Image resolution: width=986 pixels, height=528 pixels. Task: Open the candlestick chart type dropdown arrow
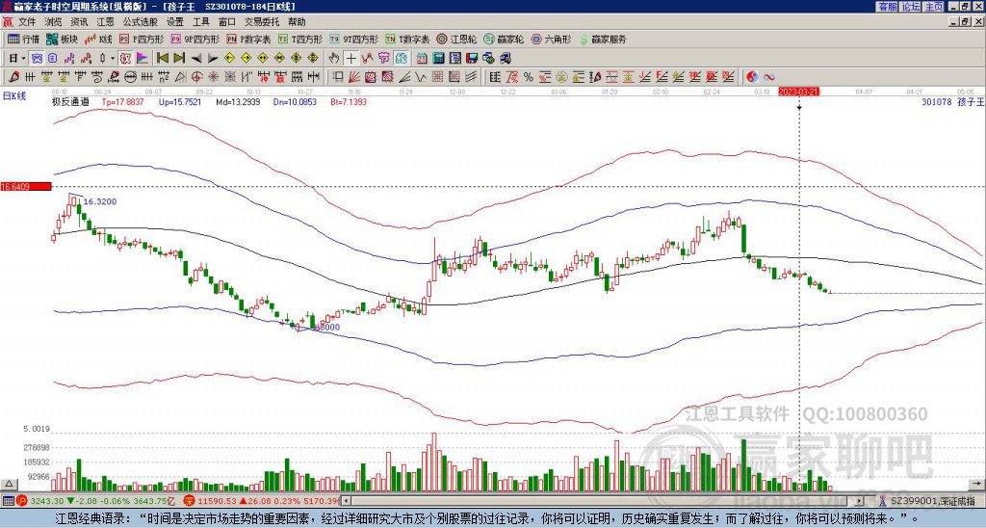point(113,58)
